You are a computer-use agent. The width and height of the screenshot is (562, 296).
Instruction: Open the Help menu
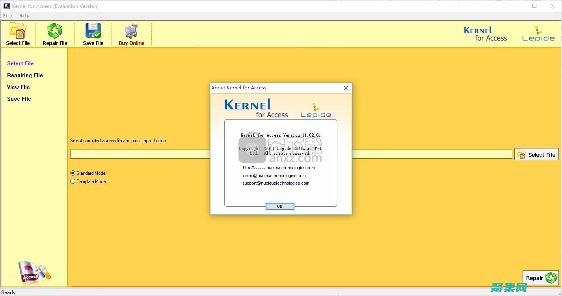(24, 16)
